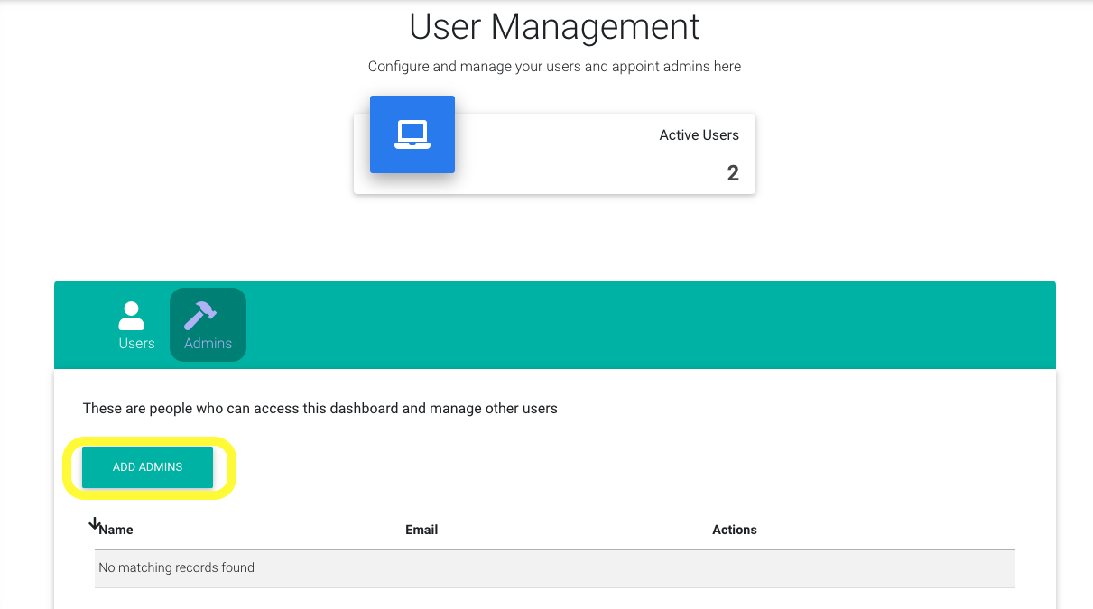Select the Admins tab
The height and width of the screenshot is (609, 1093).
pyautogui.click(x=208, y=325)
